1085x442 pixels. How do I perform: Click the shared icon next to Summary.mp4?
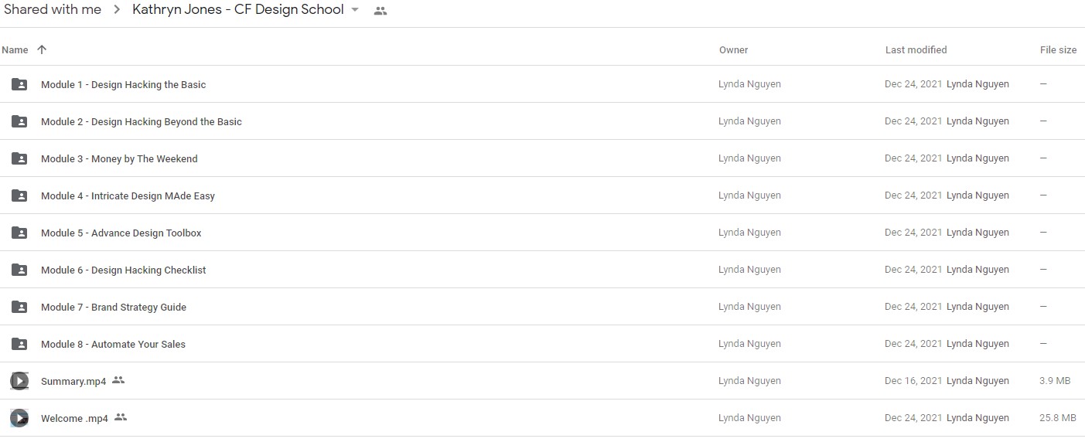tap(118, 380)
